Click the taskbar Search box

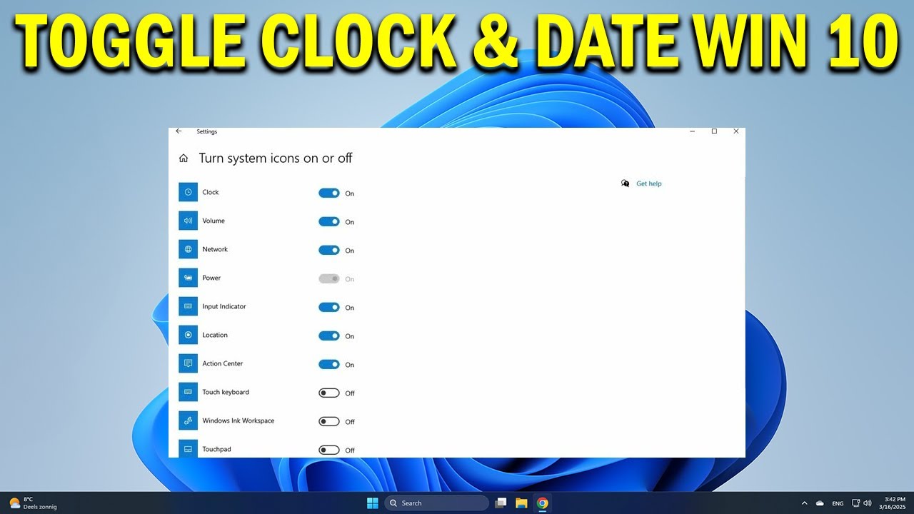pyautogui.click(x=437, y=503)
